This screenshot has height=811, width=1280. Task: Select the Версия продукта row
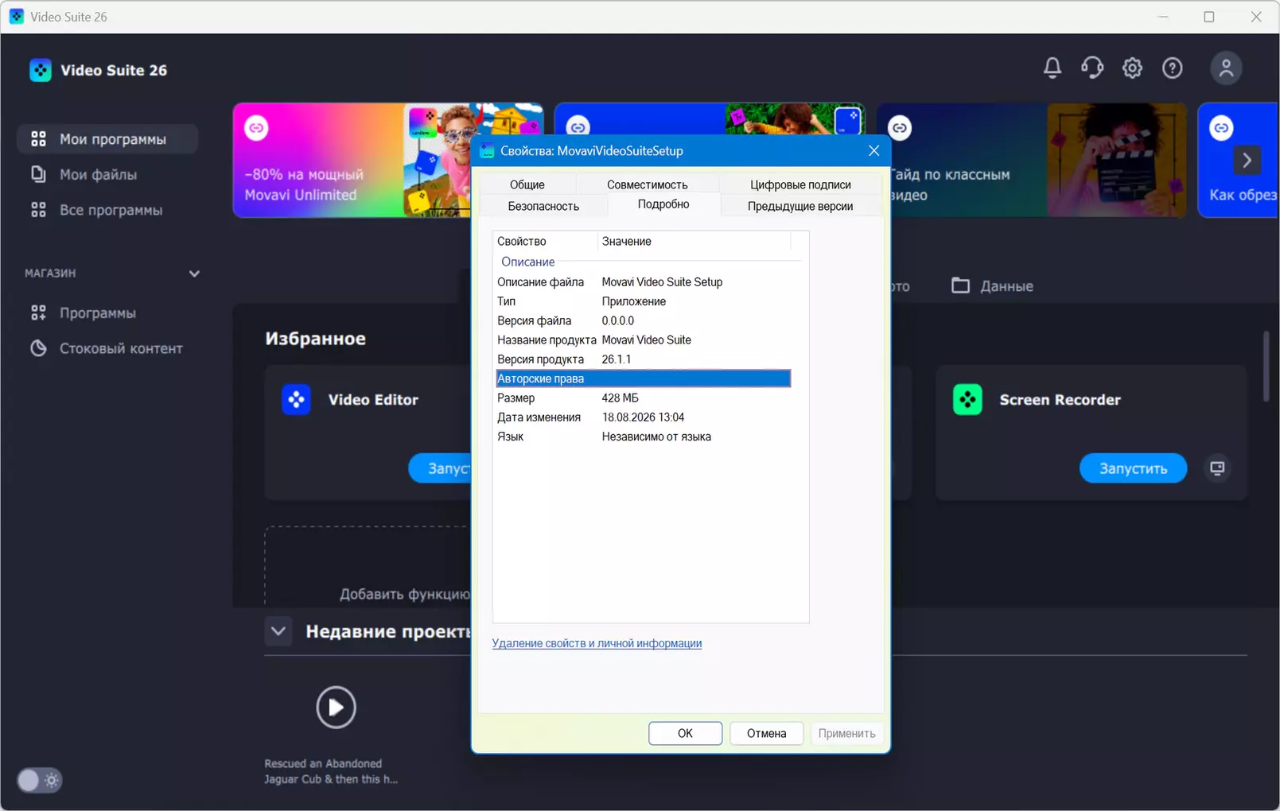[643, 359]
